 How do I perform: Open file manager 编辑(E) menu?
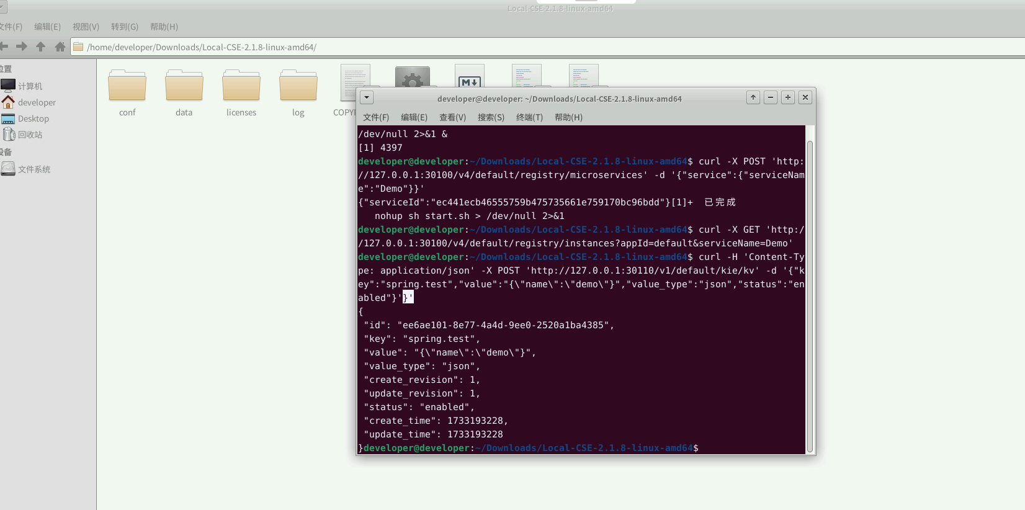(48, 27)
